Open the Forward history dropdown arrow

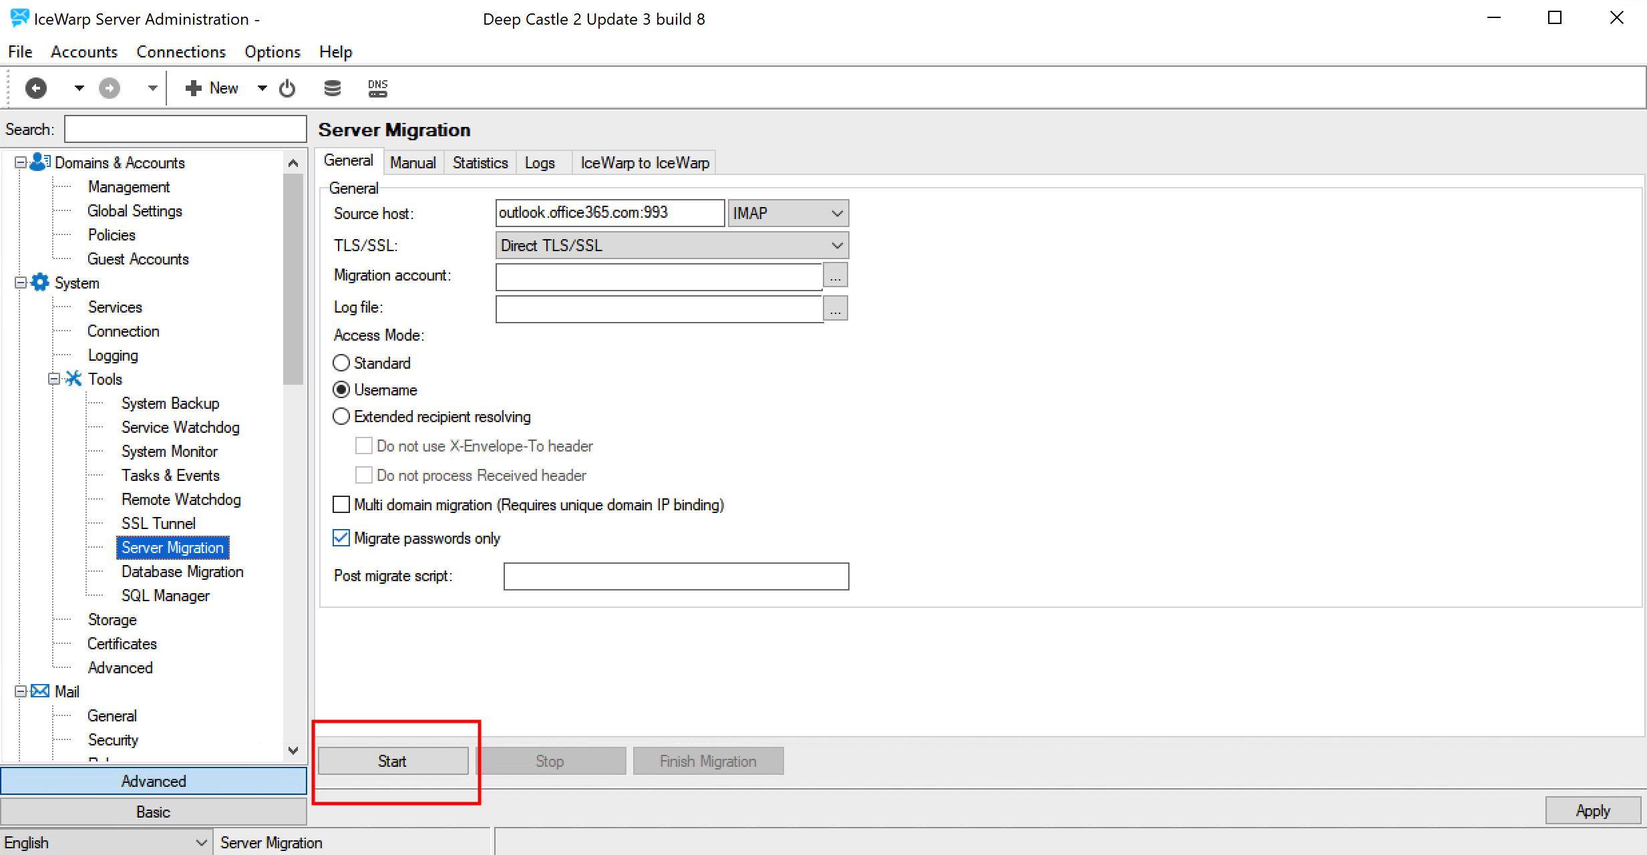click(152, 88)
